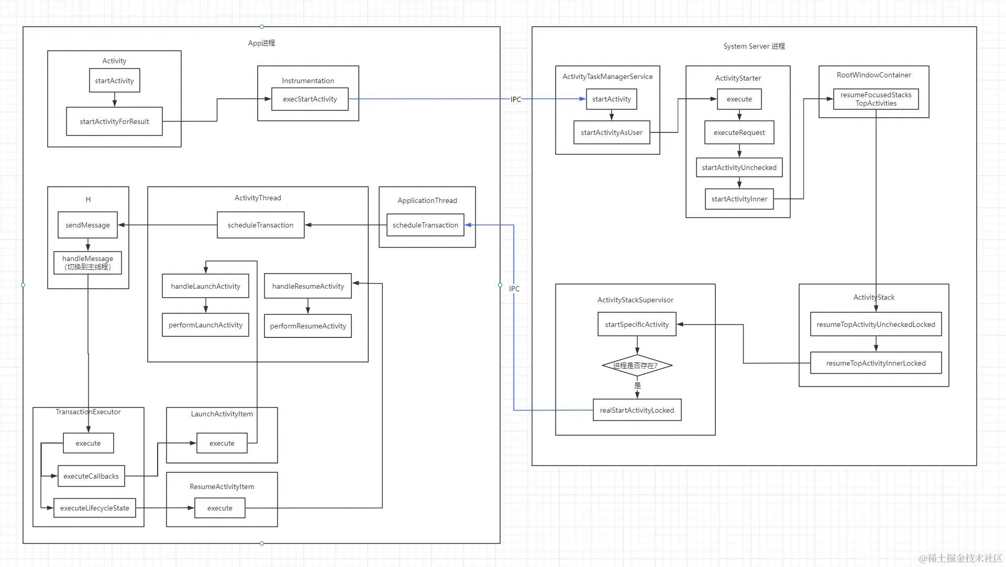Click the diamond decision node 进程是否存在?

click(x=637, y=366)
